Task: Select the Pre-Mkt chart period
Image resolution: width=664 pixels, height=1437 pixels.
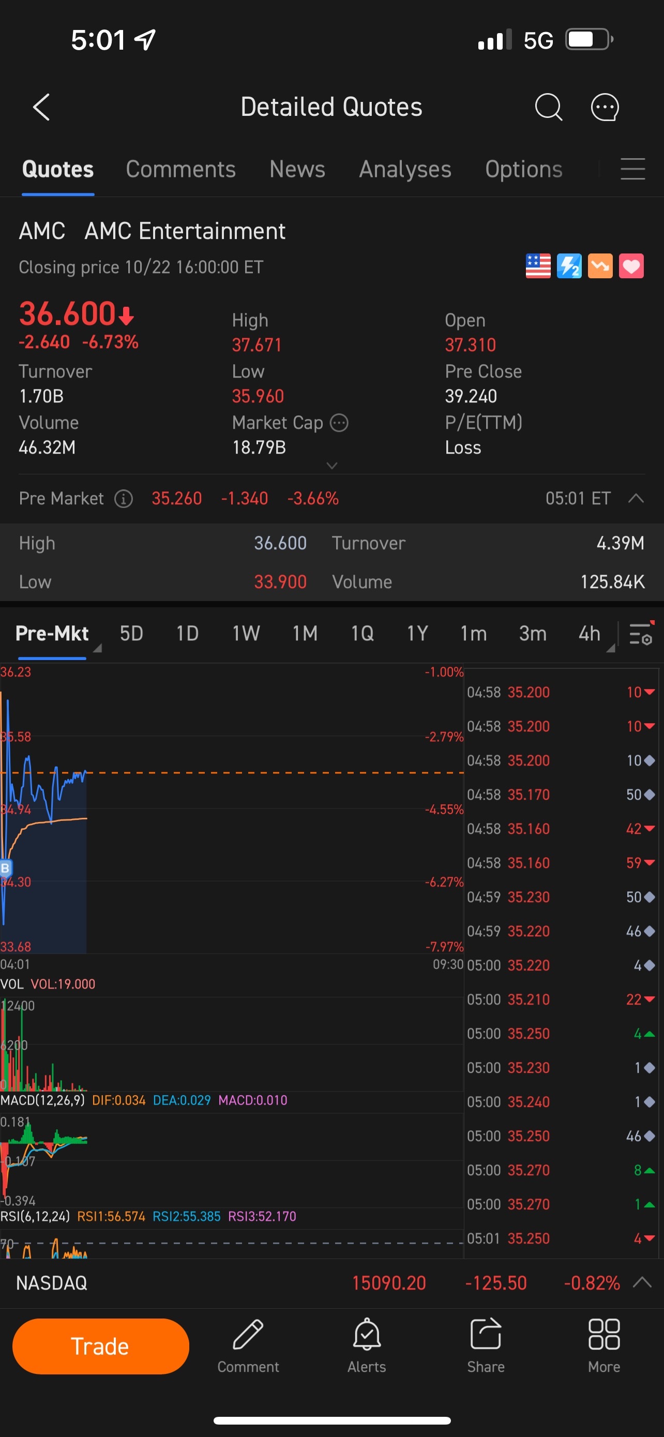Action: tap(52, 633)
